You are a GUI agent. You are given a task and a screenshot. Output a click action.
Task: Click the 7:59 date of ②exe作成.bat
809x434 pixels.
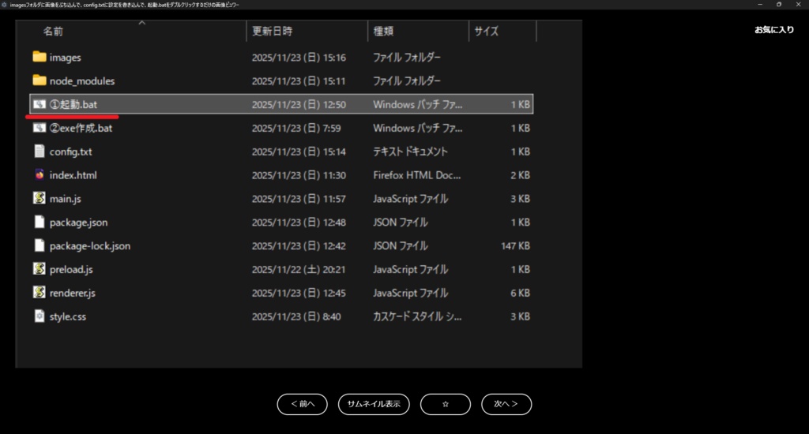(296, 128)
